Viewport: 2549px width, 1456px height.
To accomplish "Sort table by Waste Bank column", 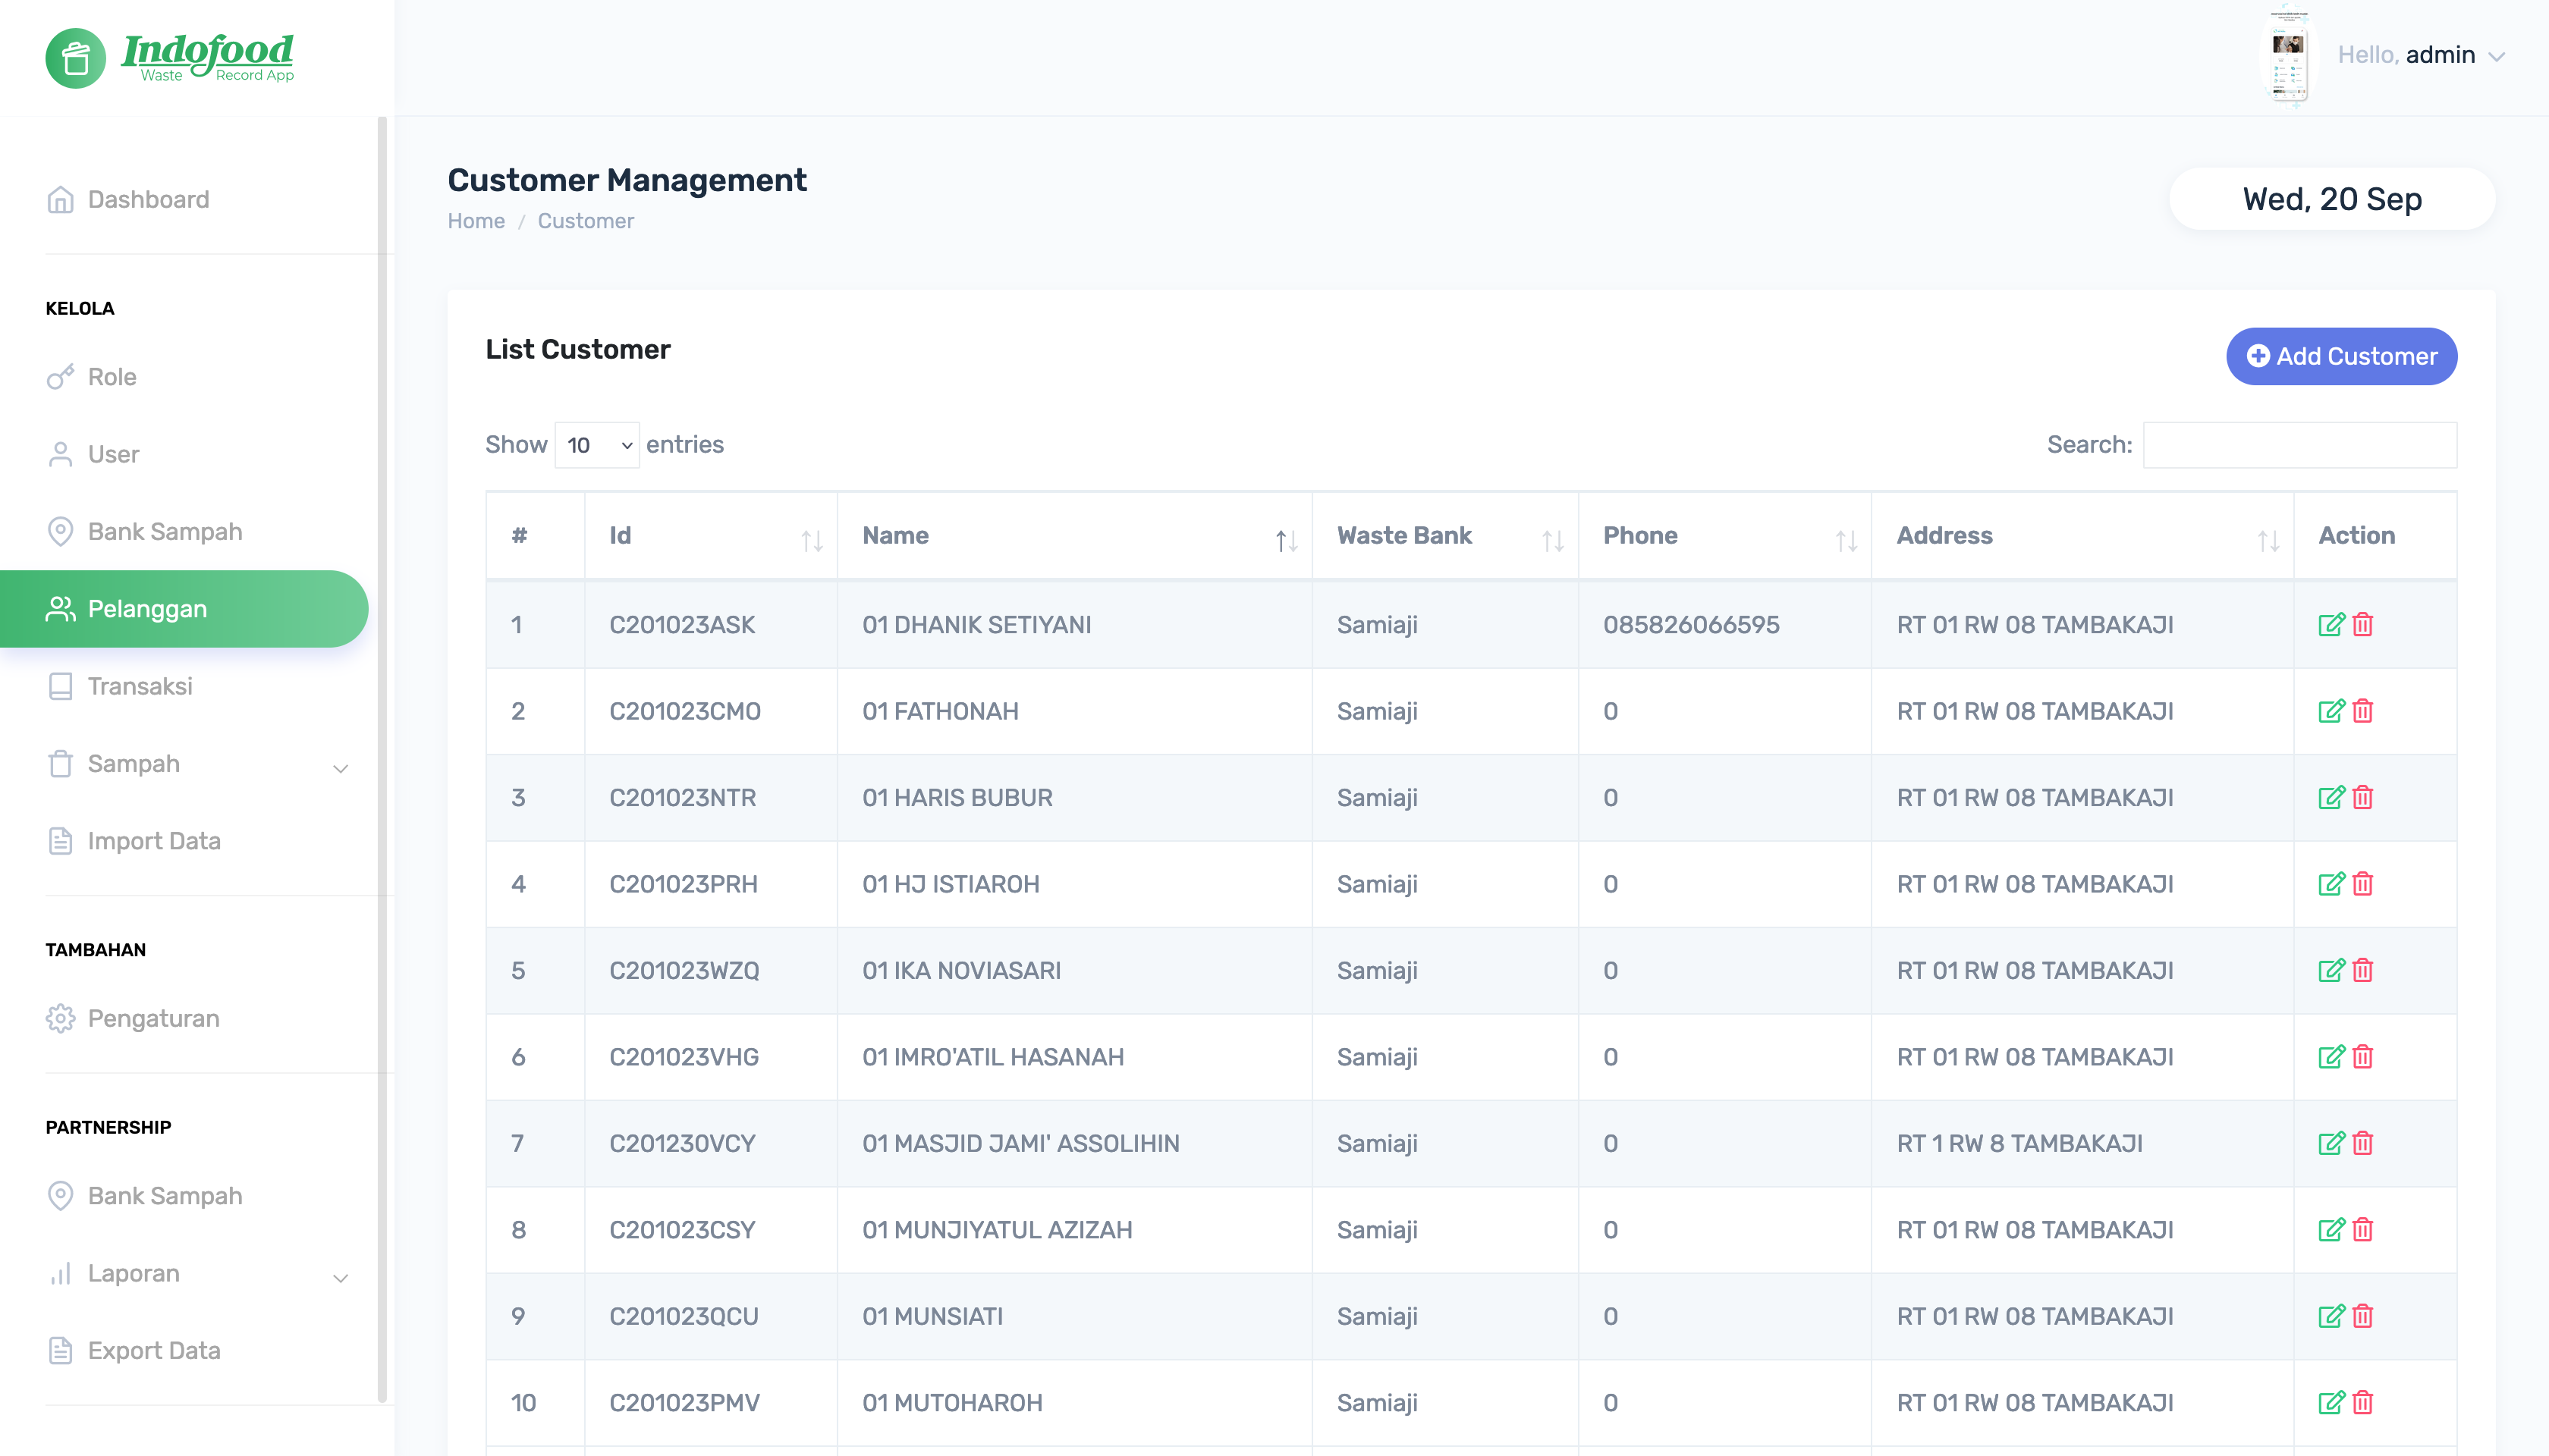I will (x=1444, y=536).
